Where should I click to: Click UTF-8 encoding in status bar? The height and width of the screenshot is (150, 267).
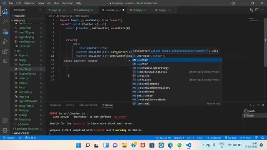click(x=191, y=138)
